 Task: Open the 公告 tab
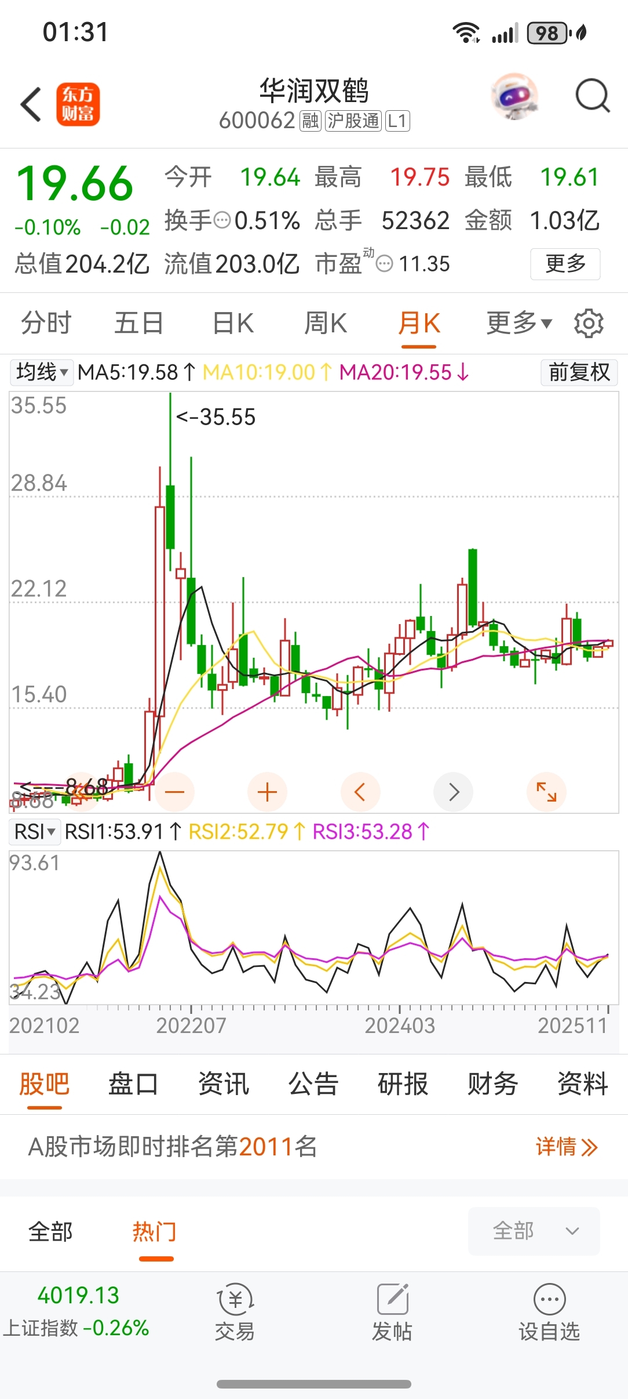click(313, 1083)
